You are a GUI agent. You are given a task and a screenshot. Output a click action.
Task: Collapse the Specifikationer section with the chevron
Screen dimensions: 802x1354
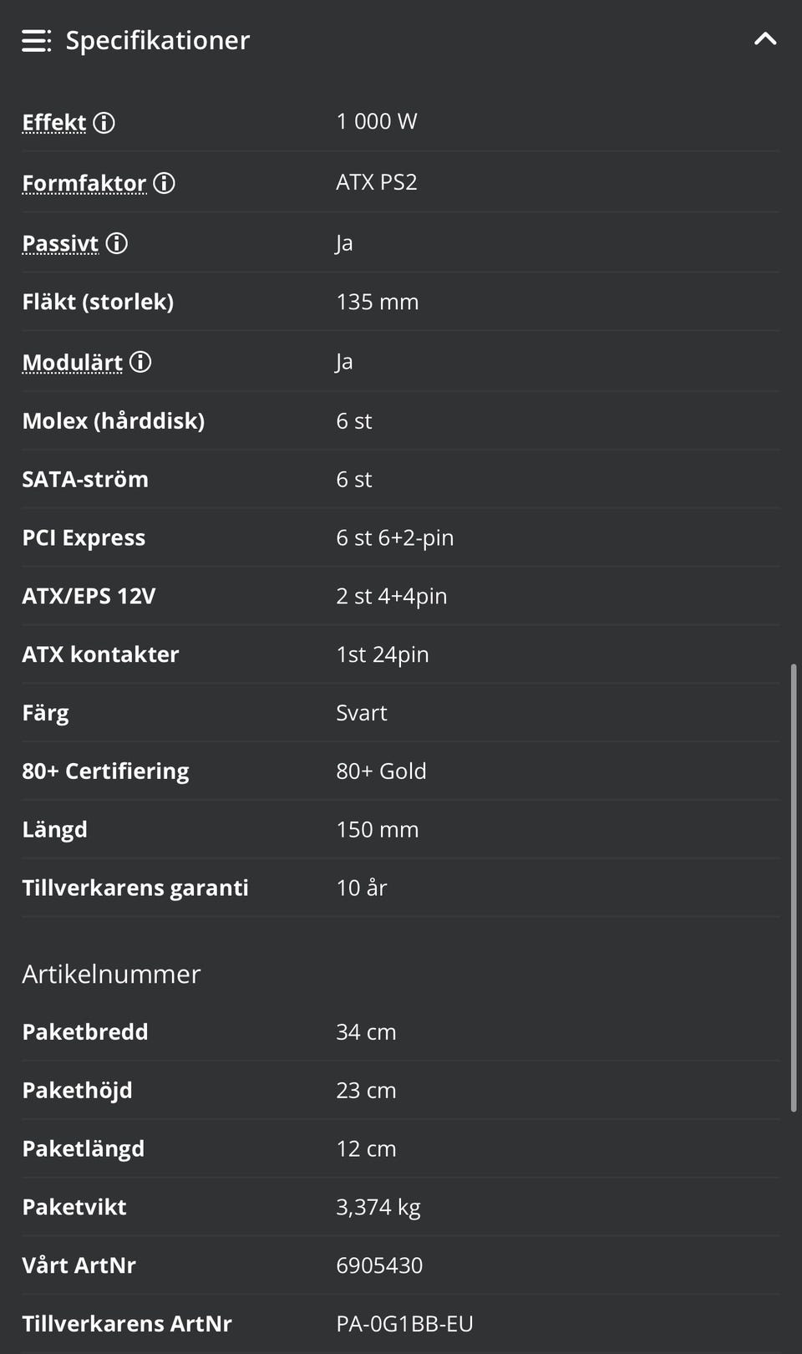[x=765, y=39]
